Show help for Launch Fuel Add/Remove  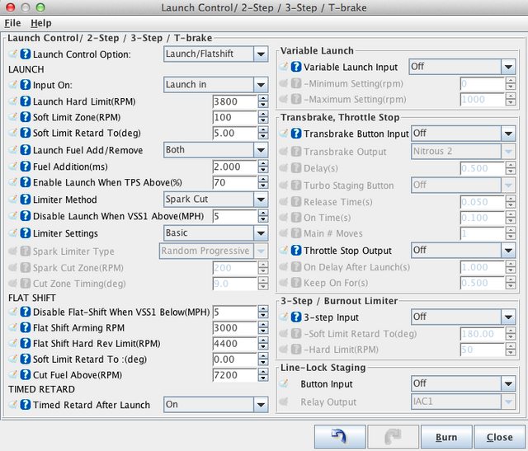[x=26, y=150]
